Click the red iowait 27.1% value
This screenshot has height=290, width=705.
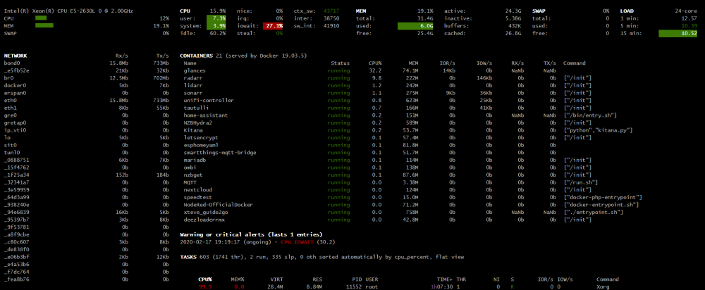273,25
